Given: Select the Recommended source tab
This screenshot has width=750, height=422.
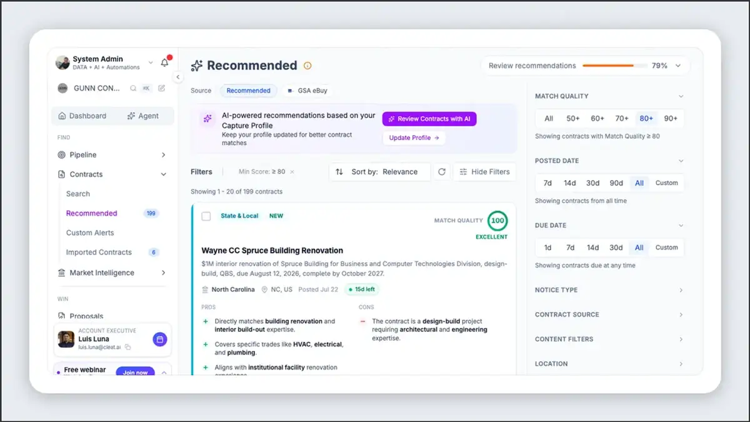Looking at the screenshot, I should pyautogui.click(x=248, y=91).
